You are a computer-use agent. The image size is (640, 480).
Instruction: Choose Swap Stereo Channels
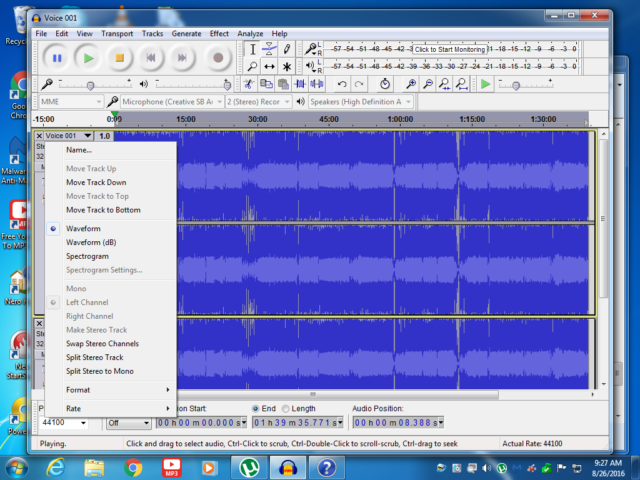(x=102, y=344)
